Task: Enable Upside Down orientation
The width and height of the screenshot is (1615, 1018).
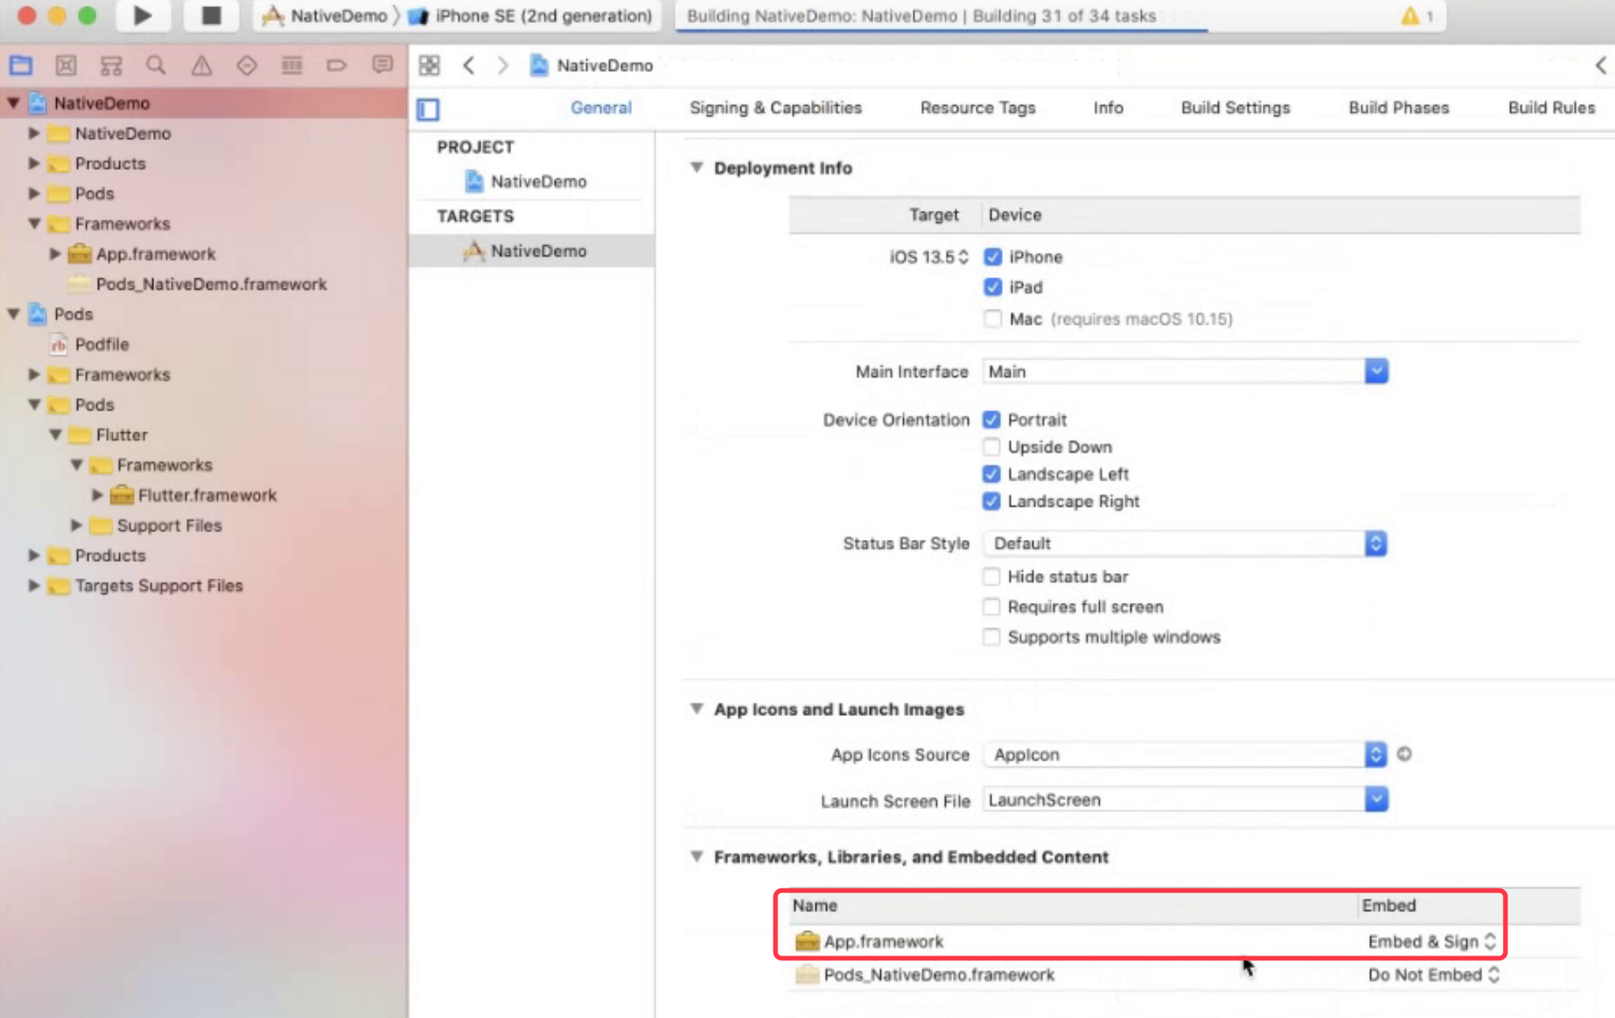Action: [x=991, y=447]
